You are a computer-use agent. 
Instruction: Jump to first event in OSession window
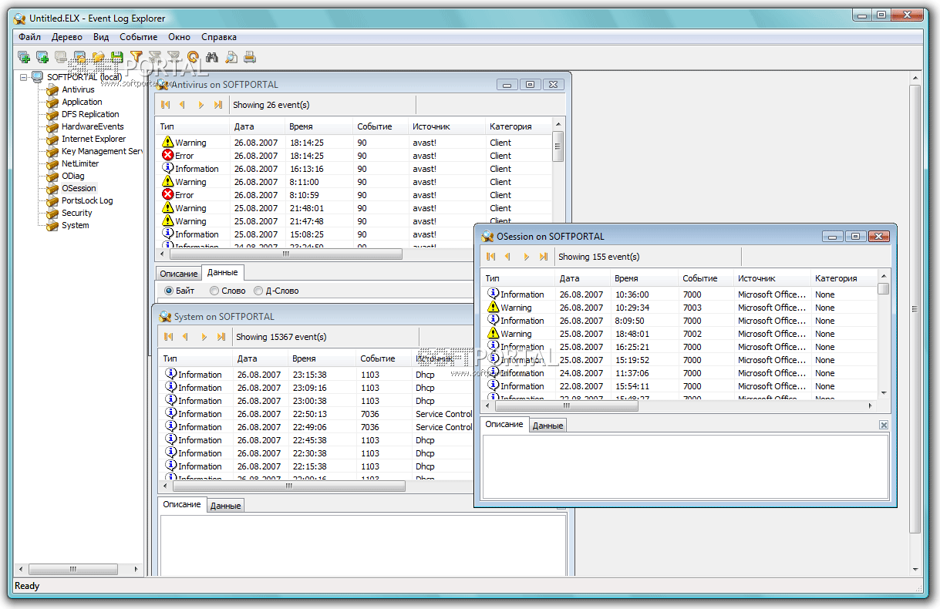point(491,257)
